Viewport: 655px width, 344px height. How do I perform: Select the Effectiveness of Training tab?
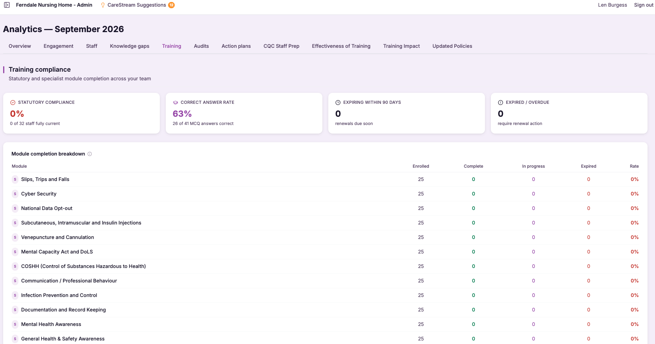[x=341, y=46]
